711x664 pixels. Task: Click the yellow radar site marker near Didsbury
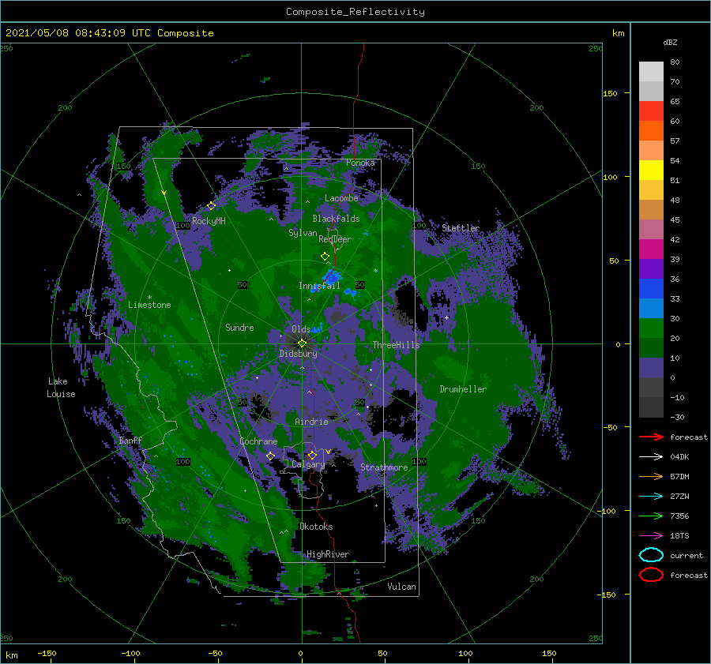302,343
